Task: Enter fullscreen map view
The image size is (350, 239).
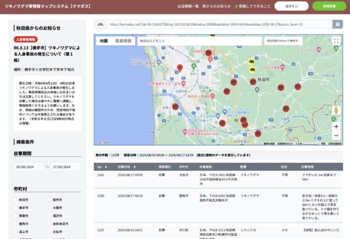Action: click(336, 41)
